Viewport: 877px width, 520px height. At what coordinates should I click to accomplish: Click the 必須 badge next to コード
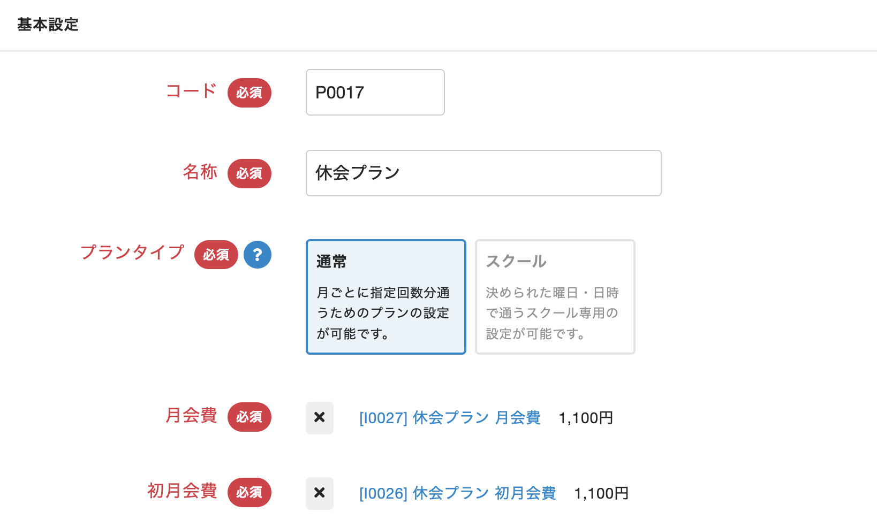(x=250, y=93)
